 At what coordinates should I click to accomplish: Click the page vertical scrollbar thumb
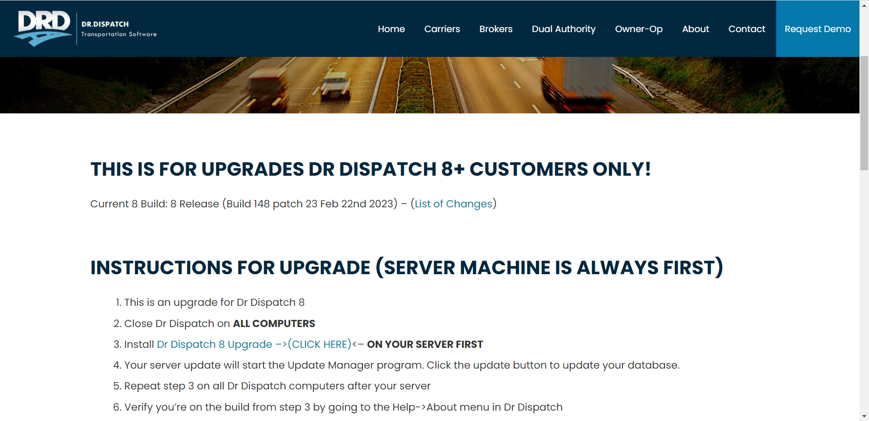point(864,113)
